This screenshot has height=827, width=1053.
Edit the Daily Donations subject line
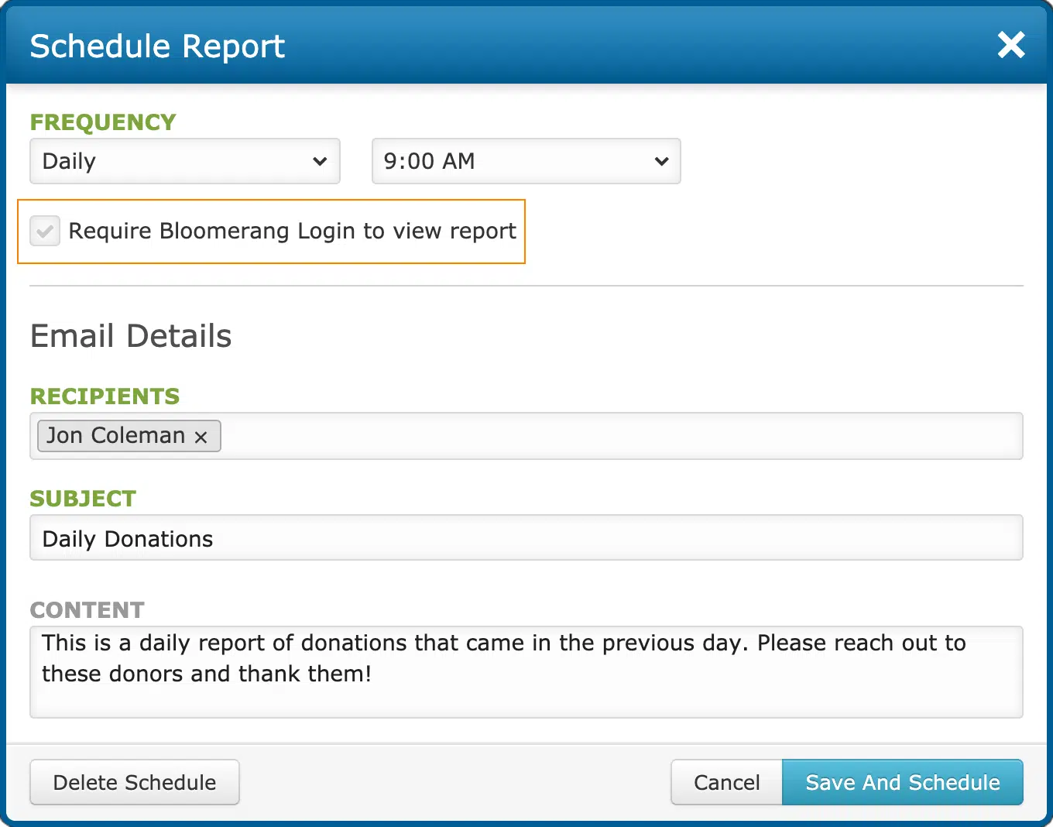[x=526, y=537]
